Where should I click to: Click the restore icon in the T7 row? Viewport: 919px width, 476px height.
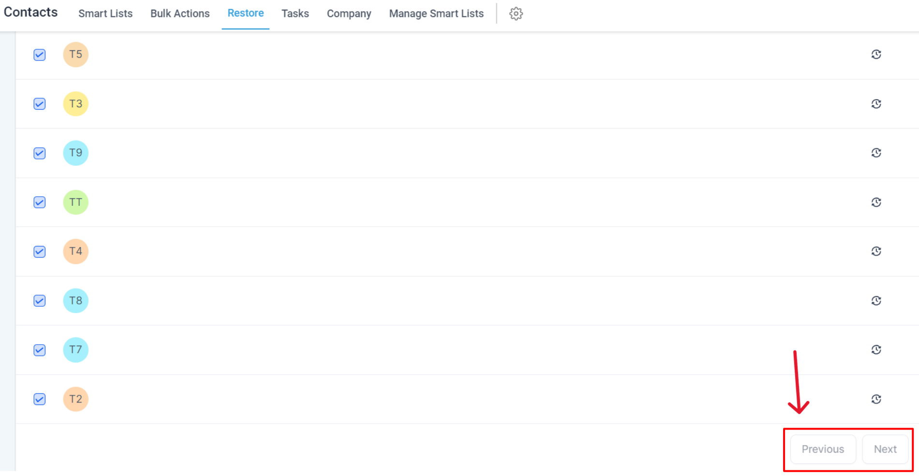click(x=876, y=349)
